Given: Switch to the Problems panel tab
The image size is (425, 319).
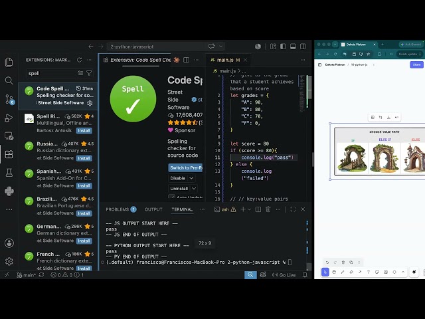Looking at the screenshot, I should (121, 209).
